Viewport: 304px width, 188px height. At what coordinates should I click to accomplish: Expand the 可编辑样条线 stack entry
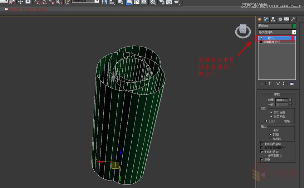tap(261, 42)
